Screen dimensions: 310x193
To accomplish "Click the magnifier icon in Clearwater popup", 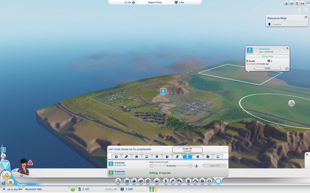I will (287, 68).
